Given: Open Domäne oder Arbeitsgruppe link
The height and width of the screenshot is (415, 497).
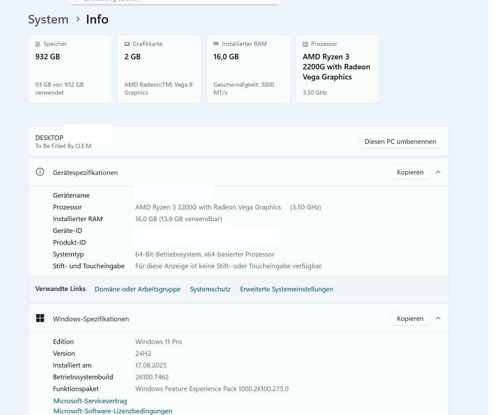Looking at the screenshot, I should (137, 289).
